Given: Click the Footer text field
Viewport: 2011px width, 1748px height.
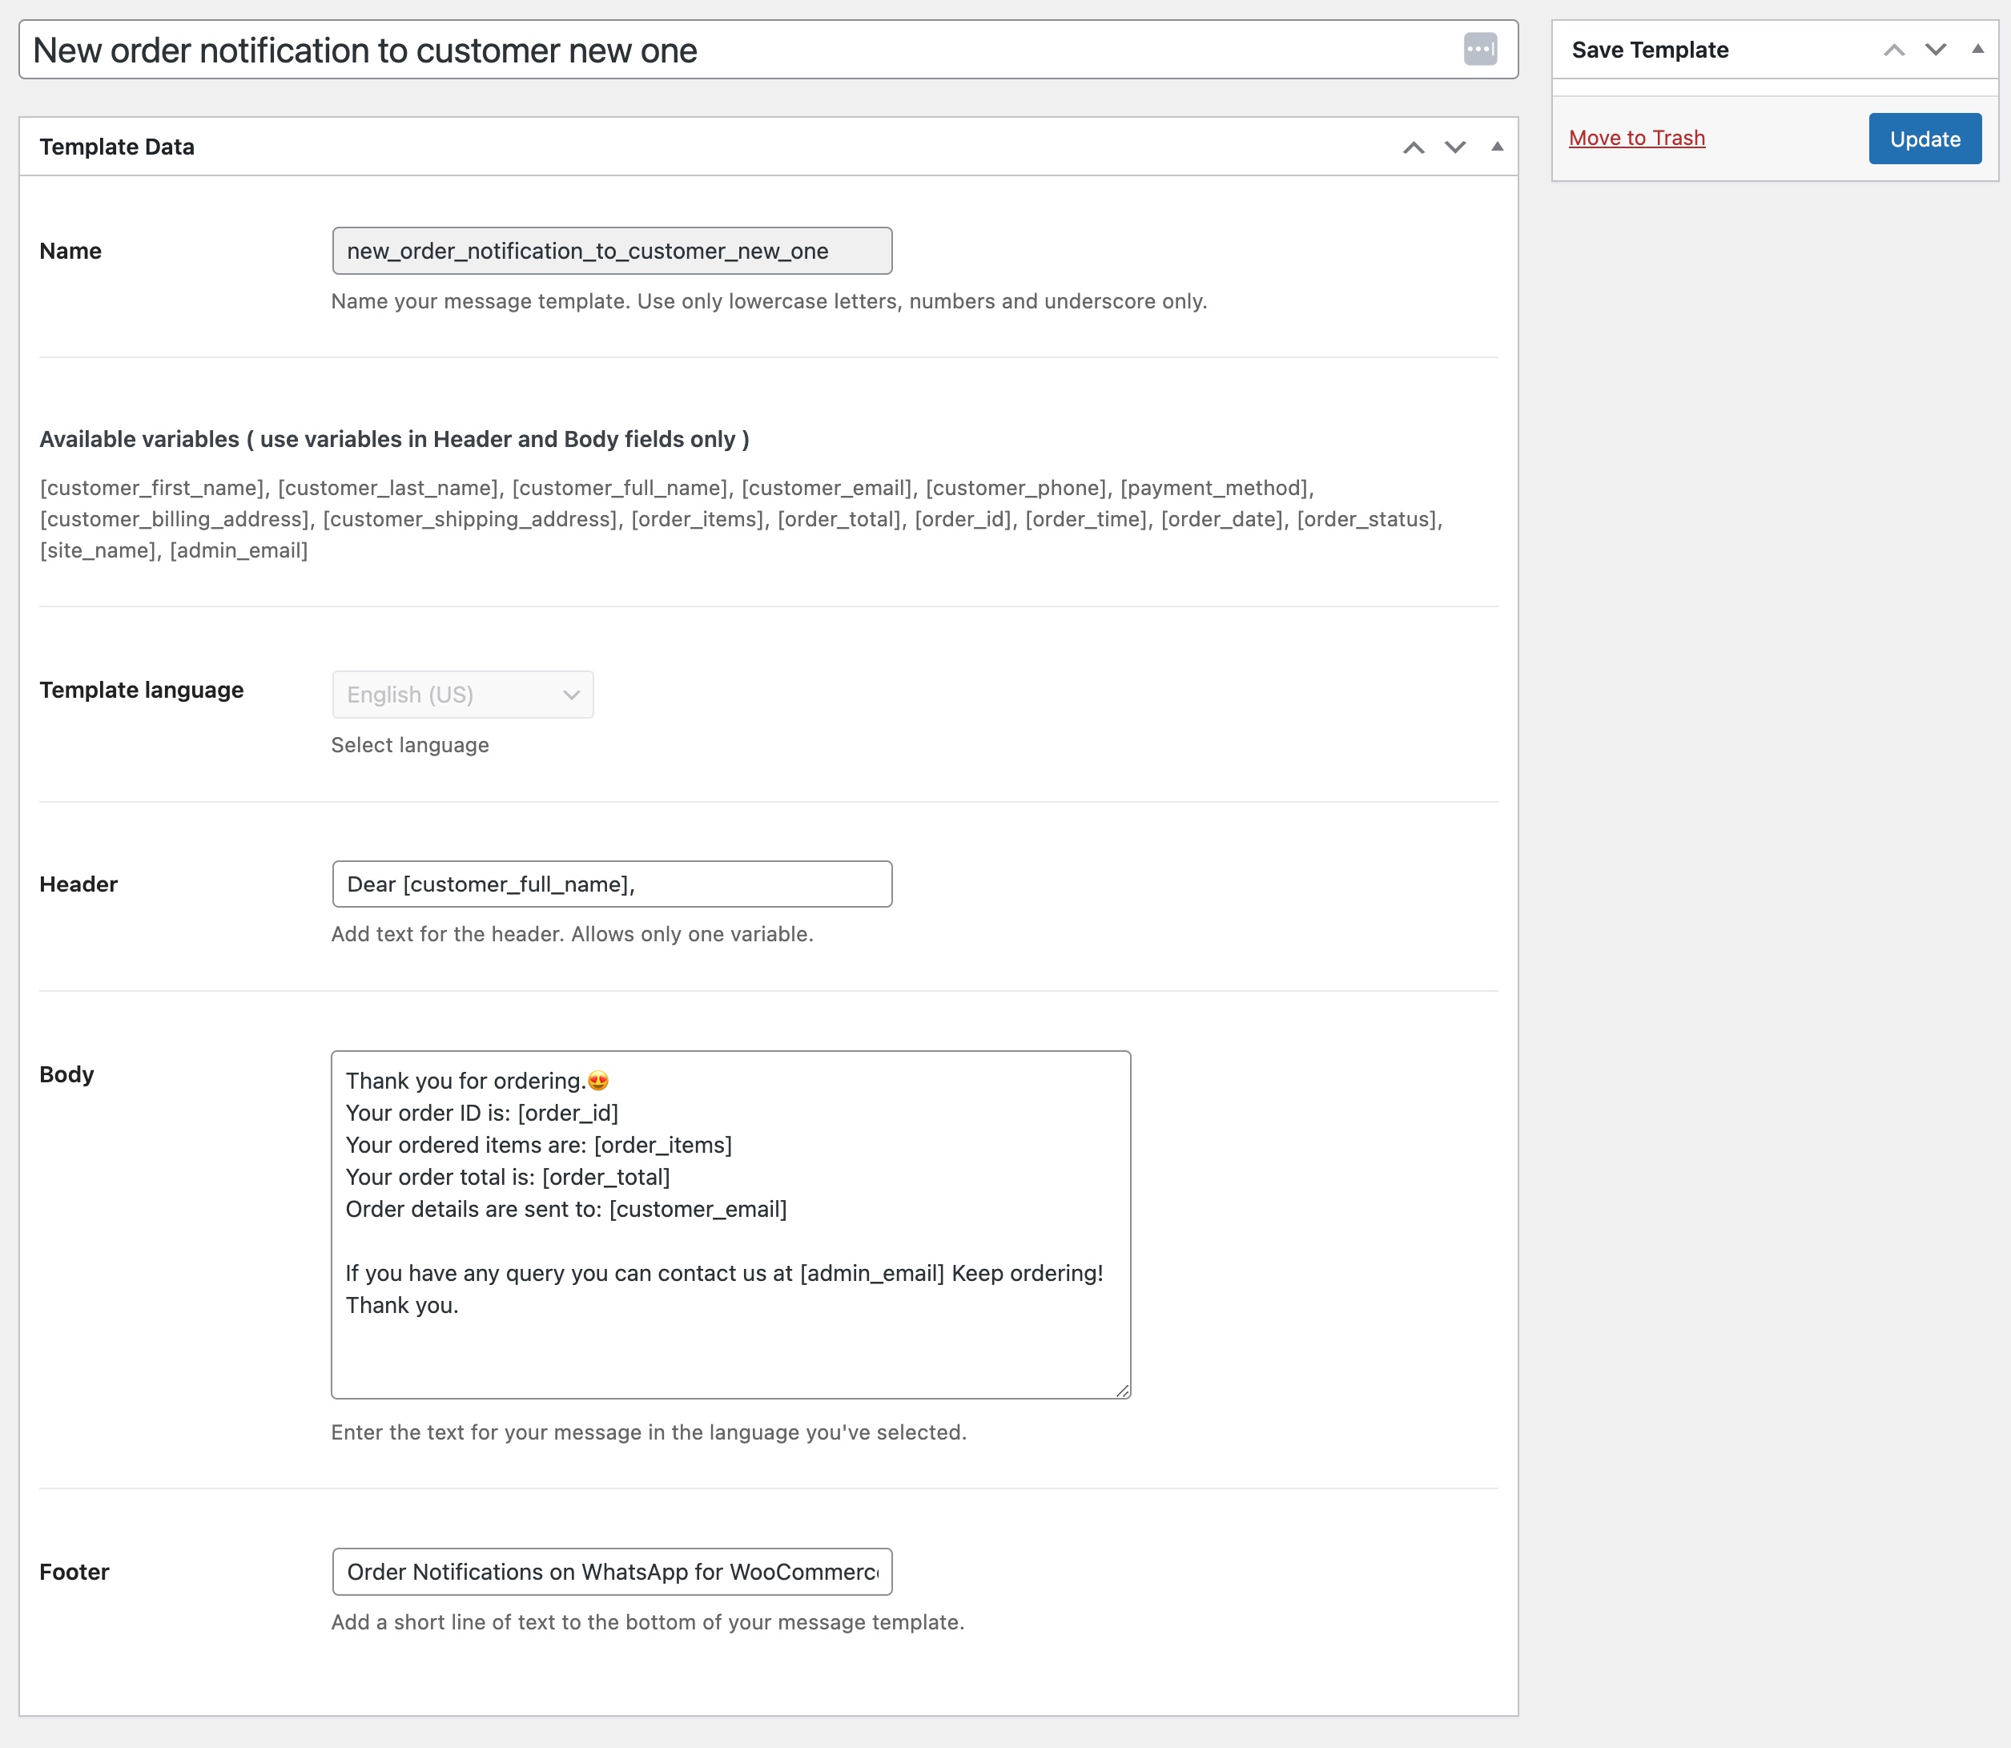Looking at the screenshot, I should pos(612,1572).
